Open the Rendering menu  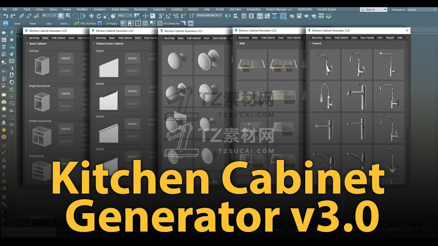point(141,9)
